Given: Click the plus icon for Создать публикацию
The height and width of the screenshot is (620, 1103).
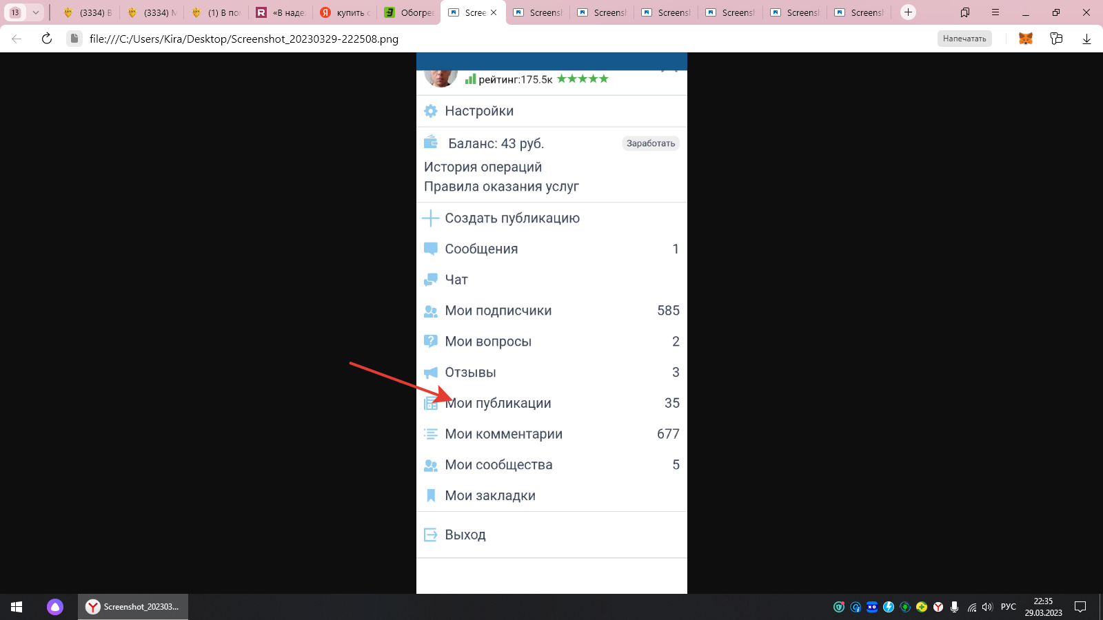Looking at the screenshot, I should pos(431,218).
